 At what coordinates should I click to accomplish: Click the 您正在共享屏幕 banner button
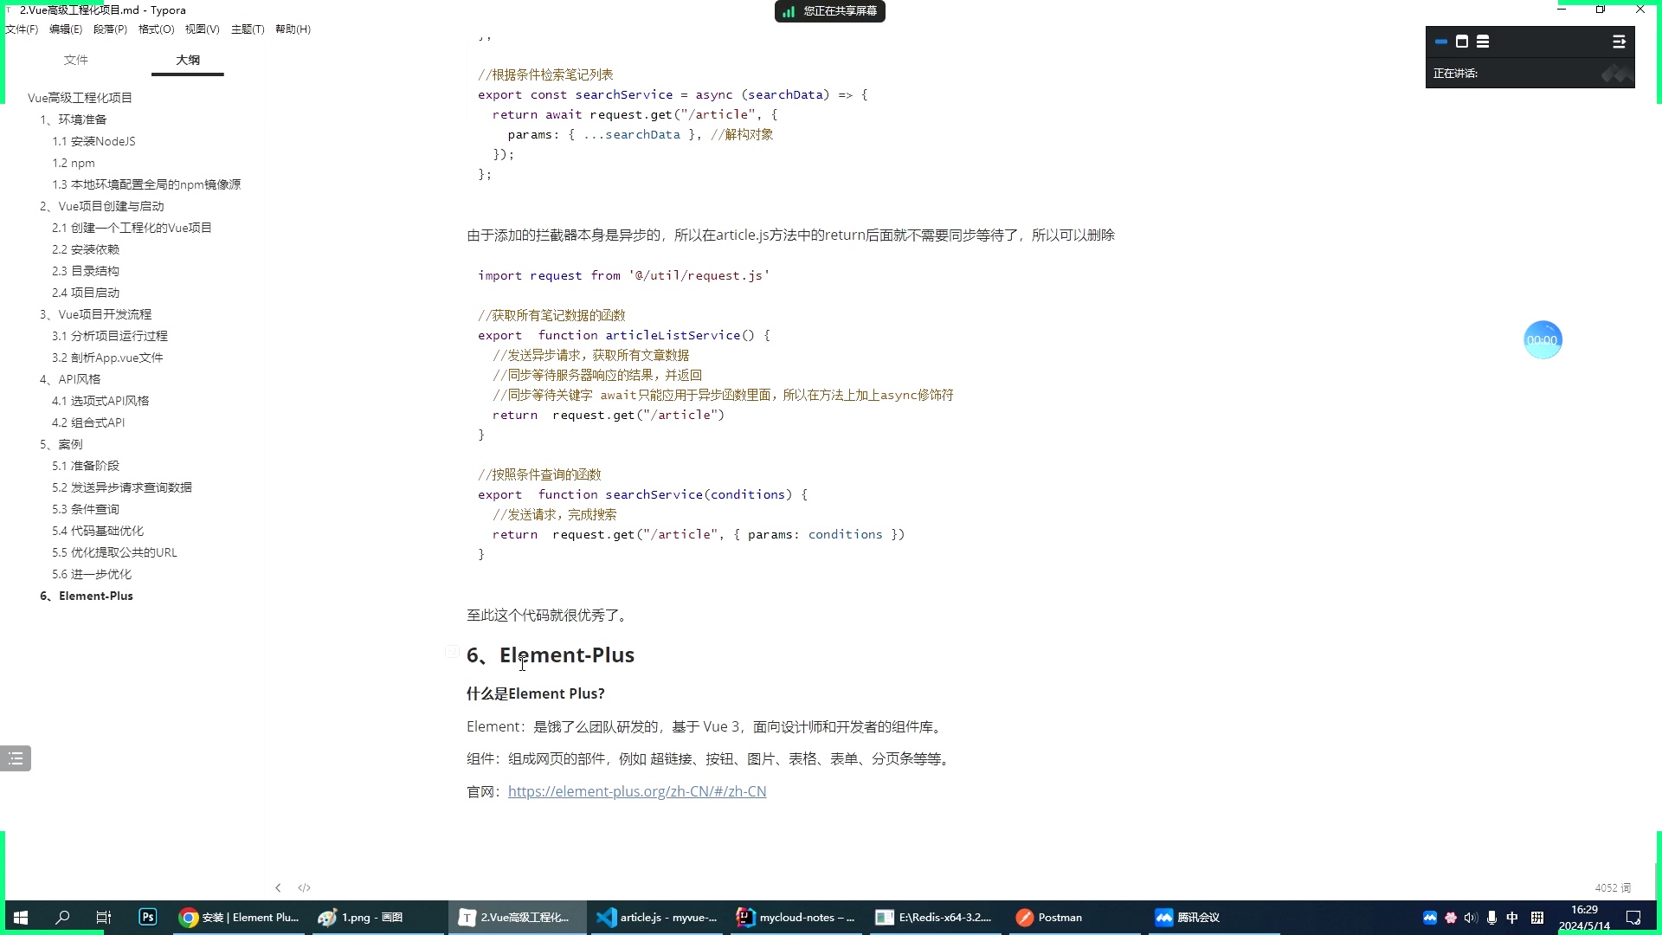coord(828,11)
